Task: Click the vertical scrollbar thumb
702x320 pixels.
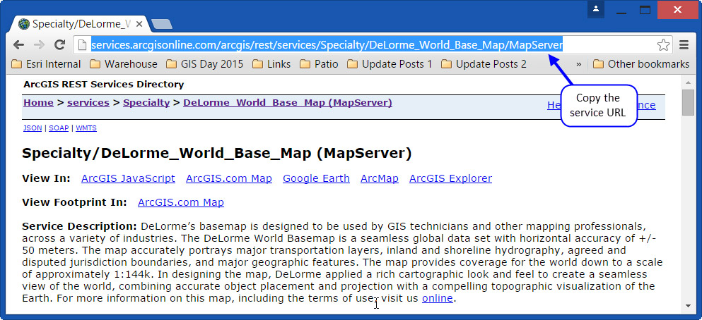Action: (x=688, y=102)
